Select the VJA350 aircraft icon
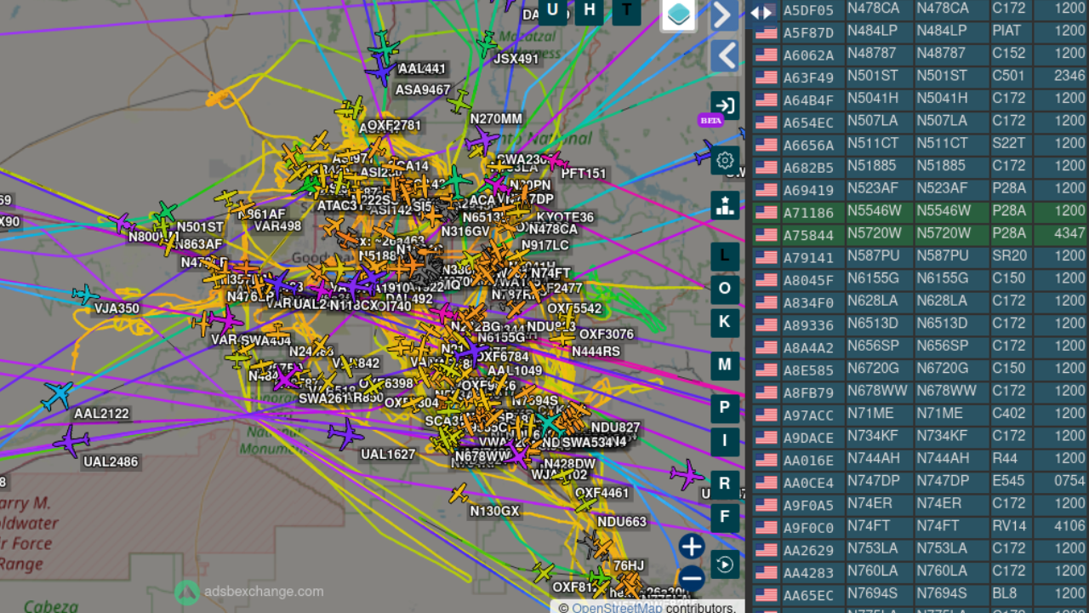This screenshot has height=613, width=1089. click(x=84, y=295)
